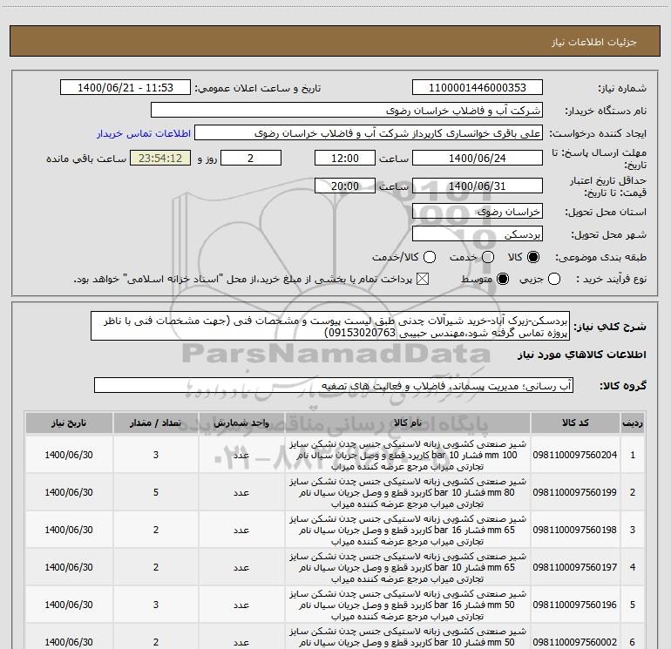Screen dimensions: 671x649
Task: Click the deadline time field 12:00
Action: pyautogui.click(x=345, y=158)
